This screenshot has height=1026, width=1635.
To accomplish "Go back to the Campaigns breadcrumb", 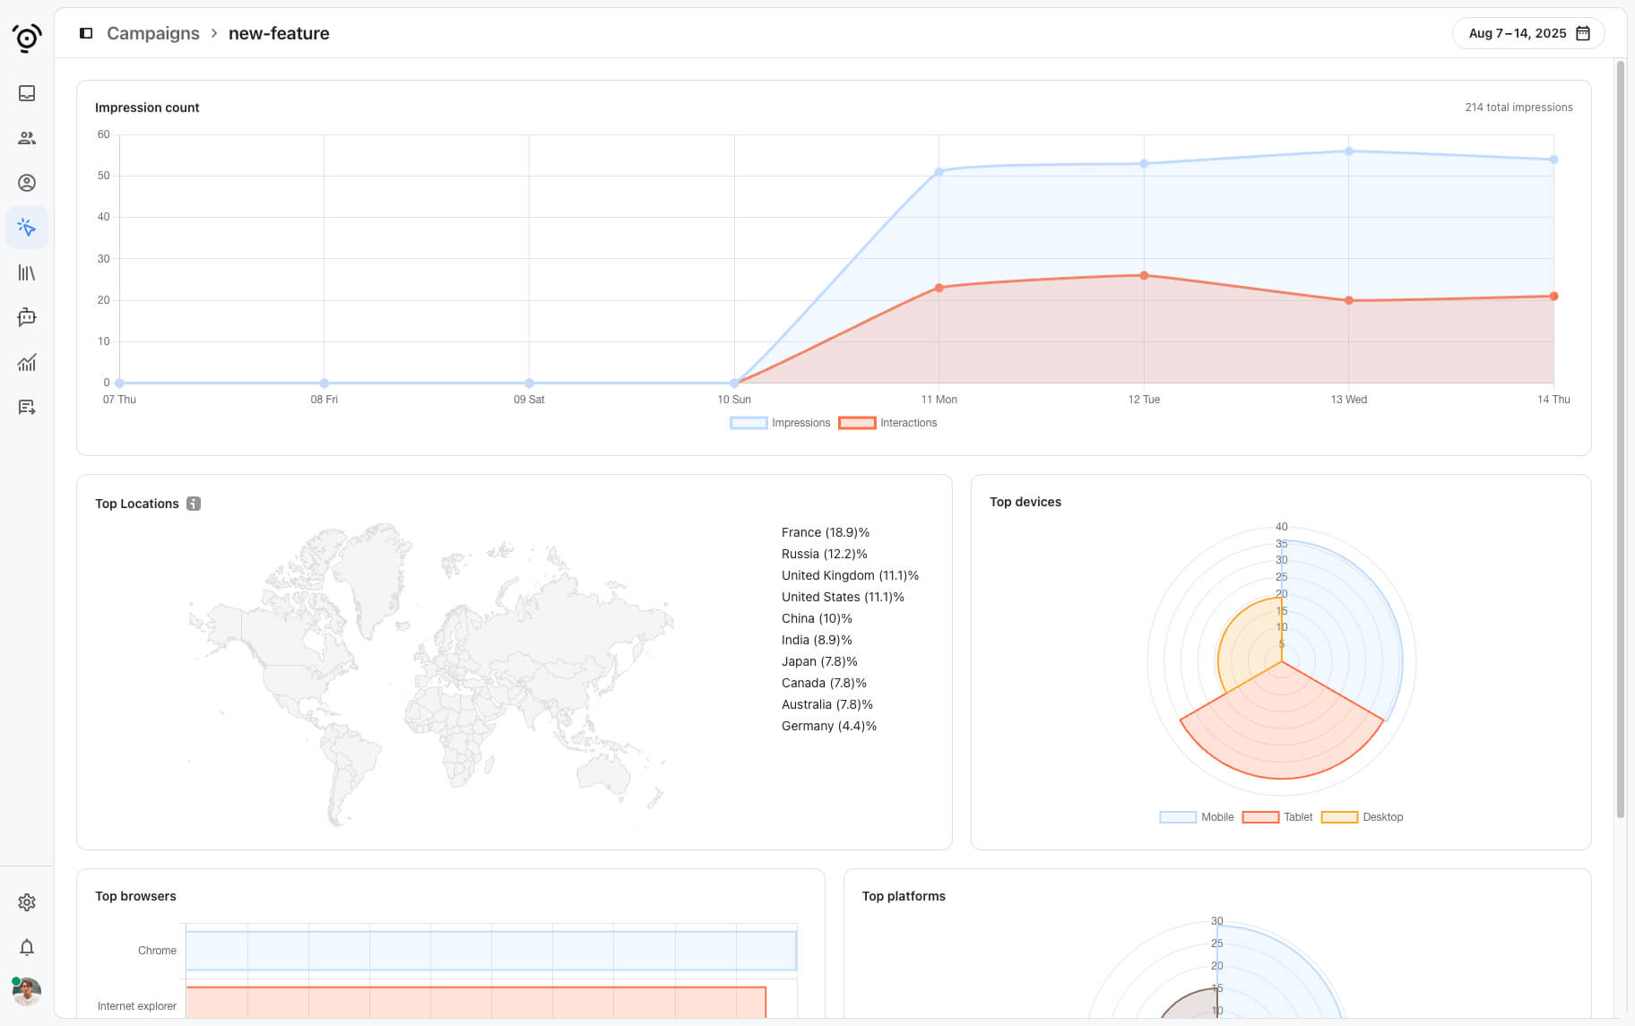I will point(153,33).
